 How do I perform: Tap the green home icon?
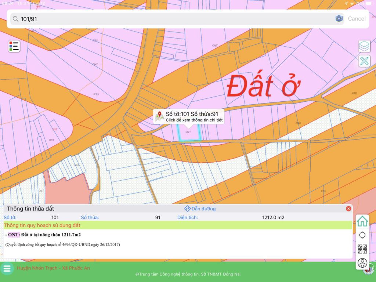tap(362, 221)
